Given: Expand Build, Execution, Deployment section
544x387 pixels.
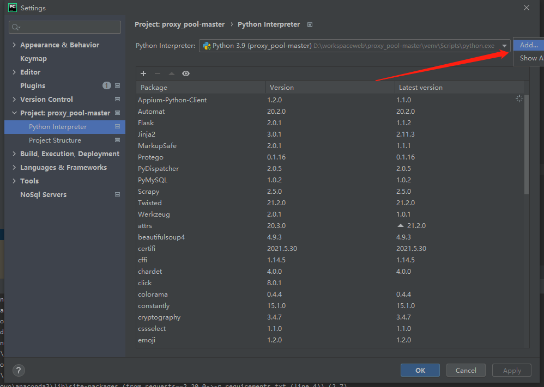Looking at the screenshot, I should tap(14, 153).
